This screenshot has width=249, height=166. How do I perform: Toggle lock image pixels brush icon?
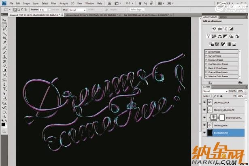tap(214, 96)
